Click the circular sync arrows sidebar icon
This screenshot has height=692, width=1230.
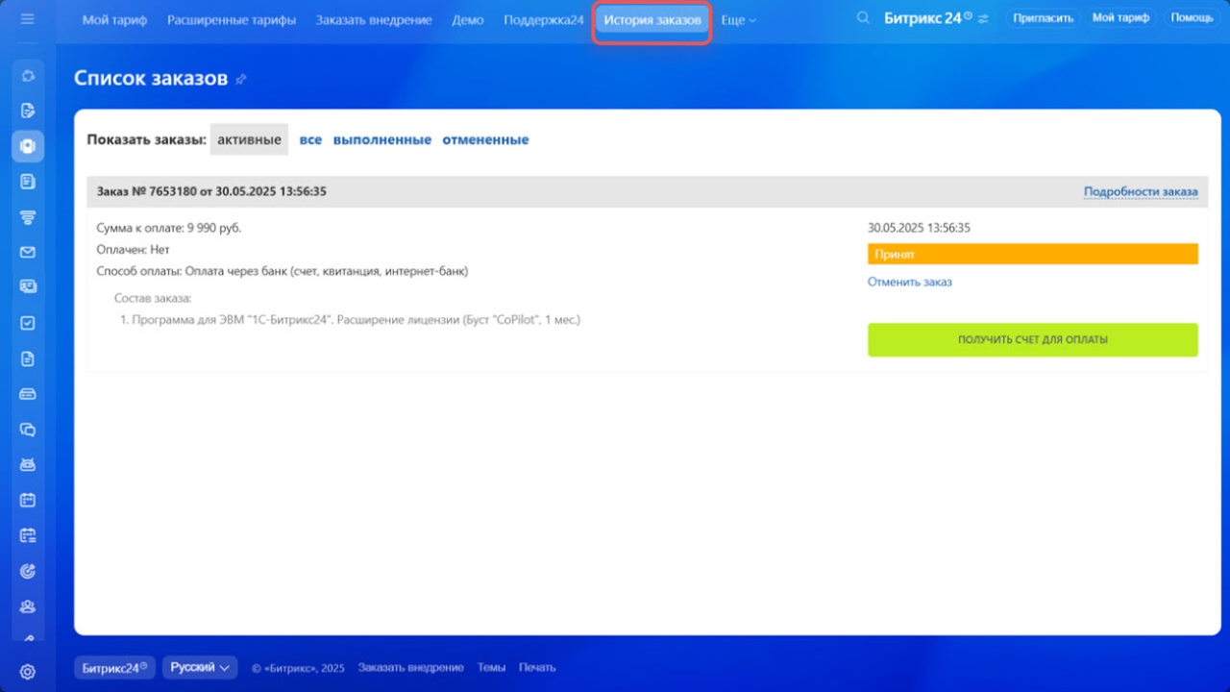tap(28, 75)
